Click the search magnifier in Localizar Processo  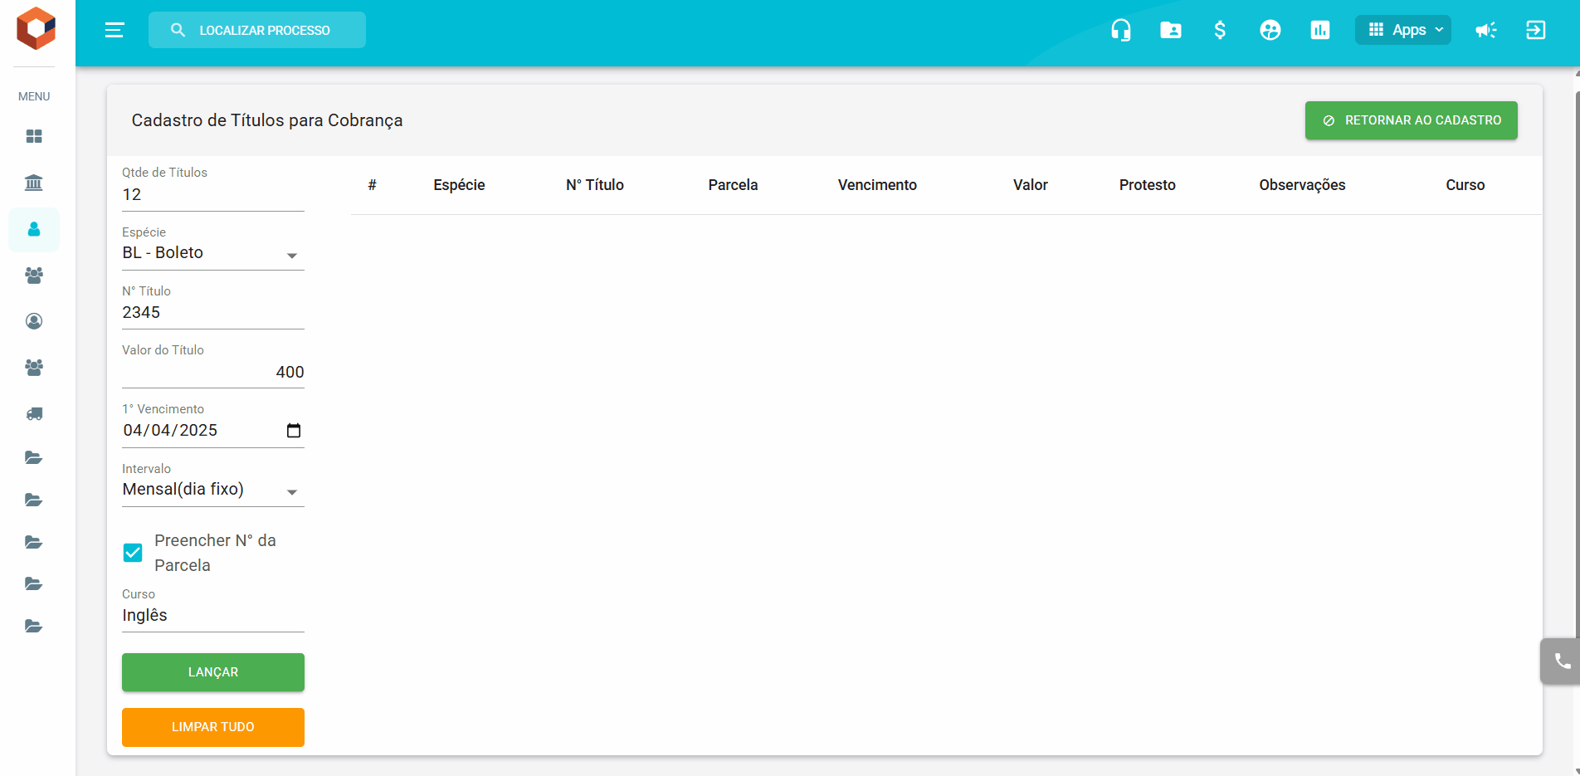178,30
